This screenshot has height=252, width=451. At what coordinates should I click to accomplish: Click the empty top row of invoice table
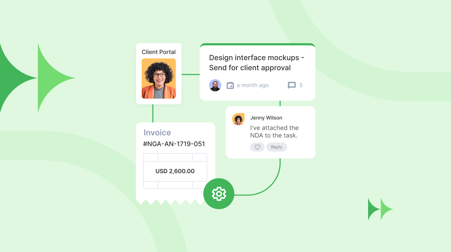coord(175,157)
